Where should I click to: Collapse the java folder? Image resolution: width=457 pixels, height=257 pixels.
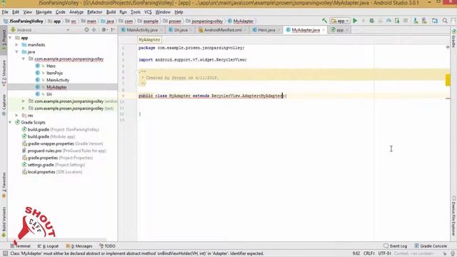pos(16,51)
